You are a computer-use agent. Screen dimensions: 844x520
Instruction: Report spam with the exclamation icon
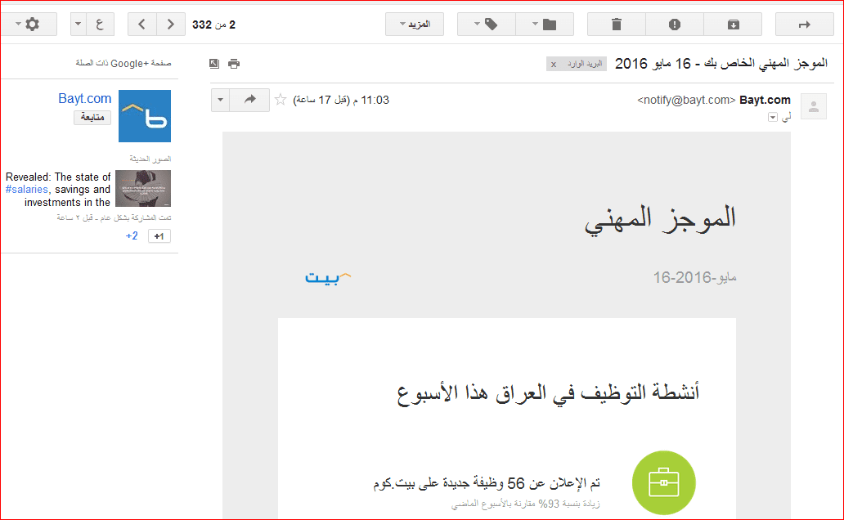[675, 25]
